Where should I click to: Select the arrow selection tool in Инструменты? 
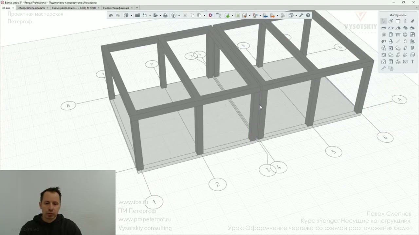point(383,21)
